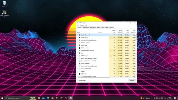Open the Windows Start menu button
The width and height of the screenshot is (178, 100).
2,98
